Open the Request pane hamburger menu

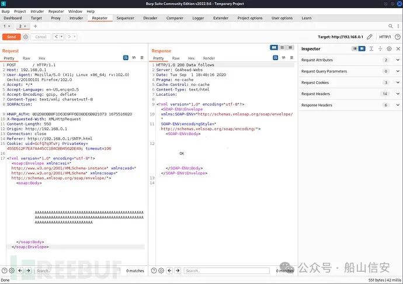pos(142,58)
